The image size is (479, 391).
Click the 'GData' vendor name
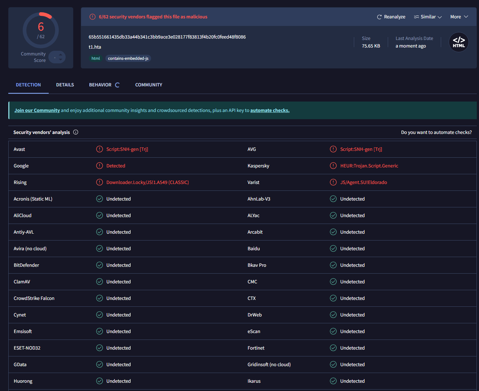point(20,365)
